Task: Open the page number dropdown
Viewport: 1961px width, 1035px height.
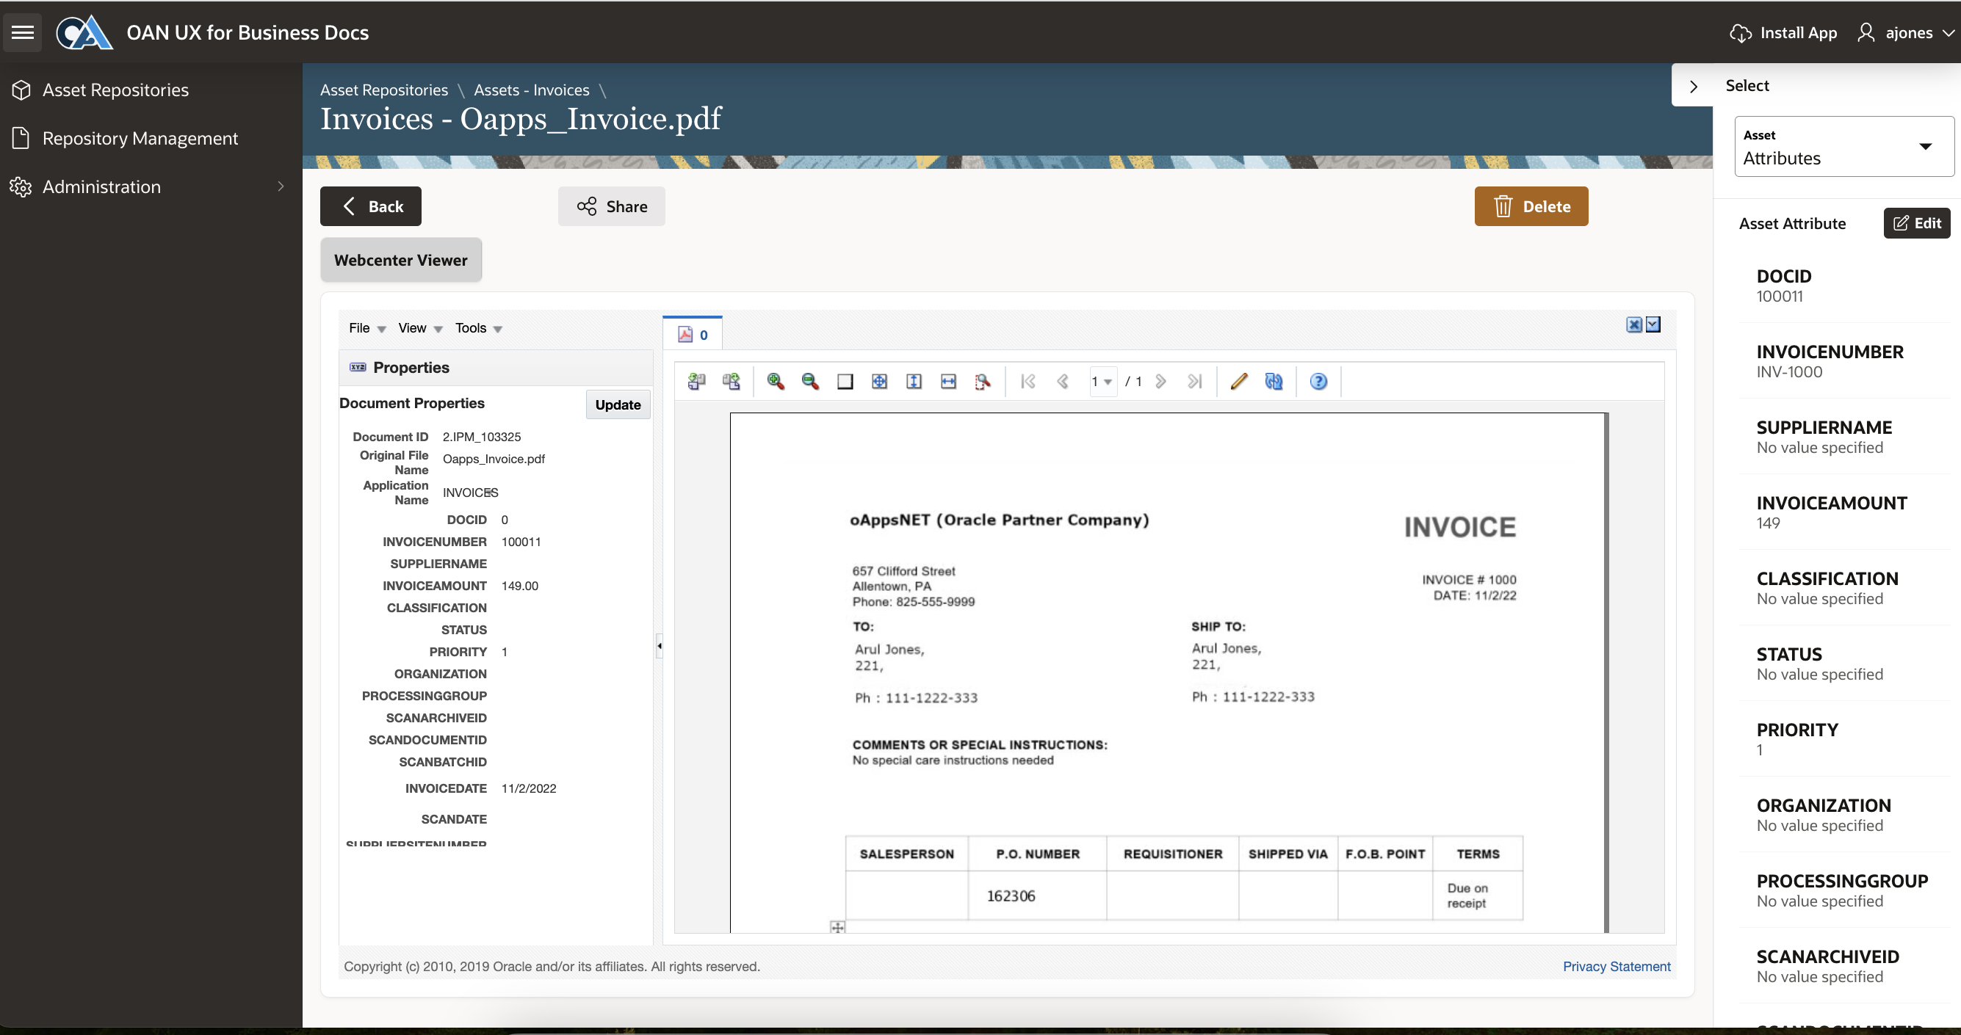Action: 1102,381
